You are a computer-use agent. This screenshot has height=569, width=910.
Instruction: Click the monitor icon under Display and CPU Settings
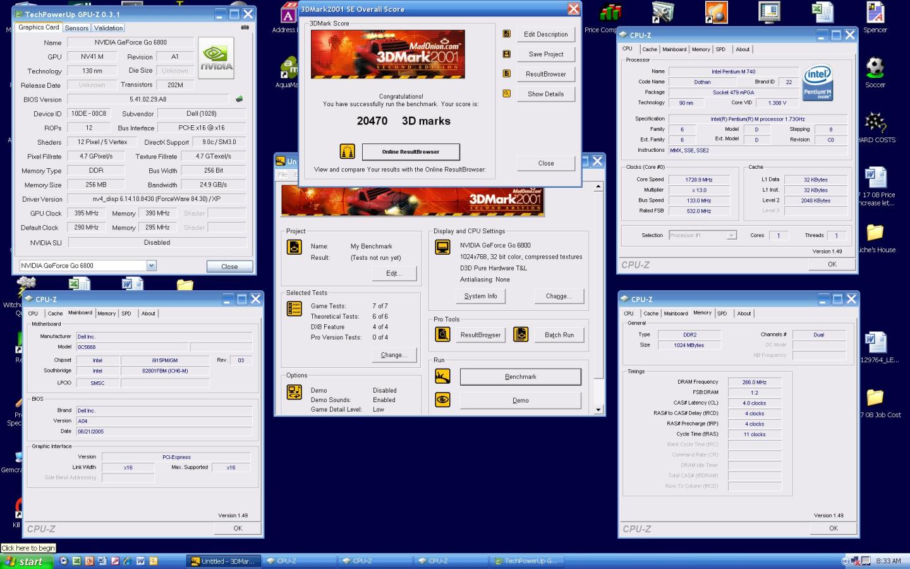[x=442, y=247]
